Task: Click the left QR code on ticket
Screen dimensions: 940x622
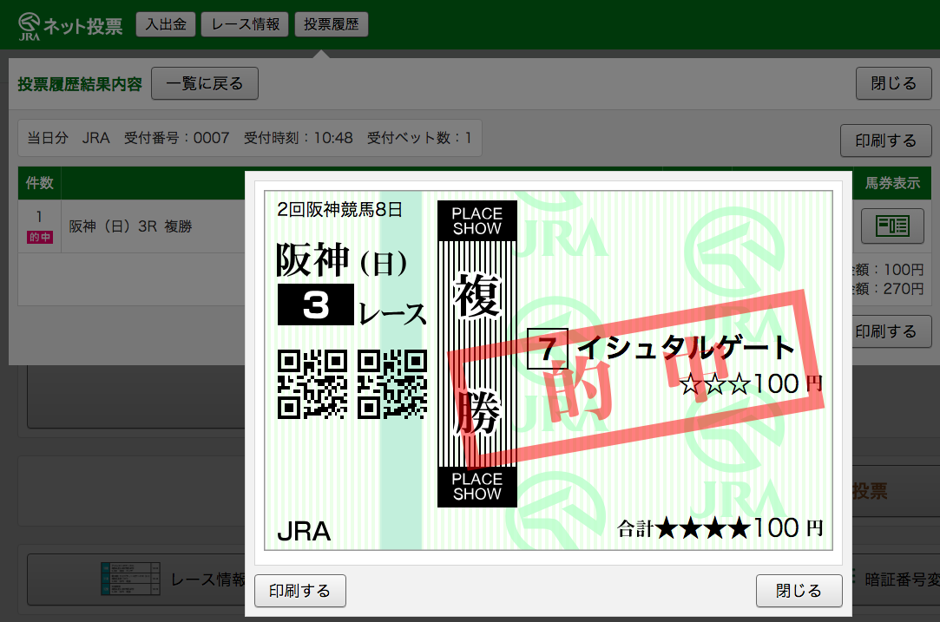Action: tap(312, 384)
